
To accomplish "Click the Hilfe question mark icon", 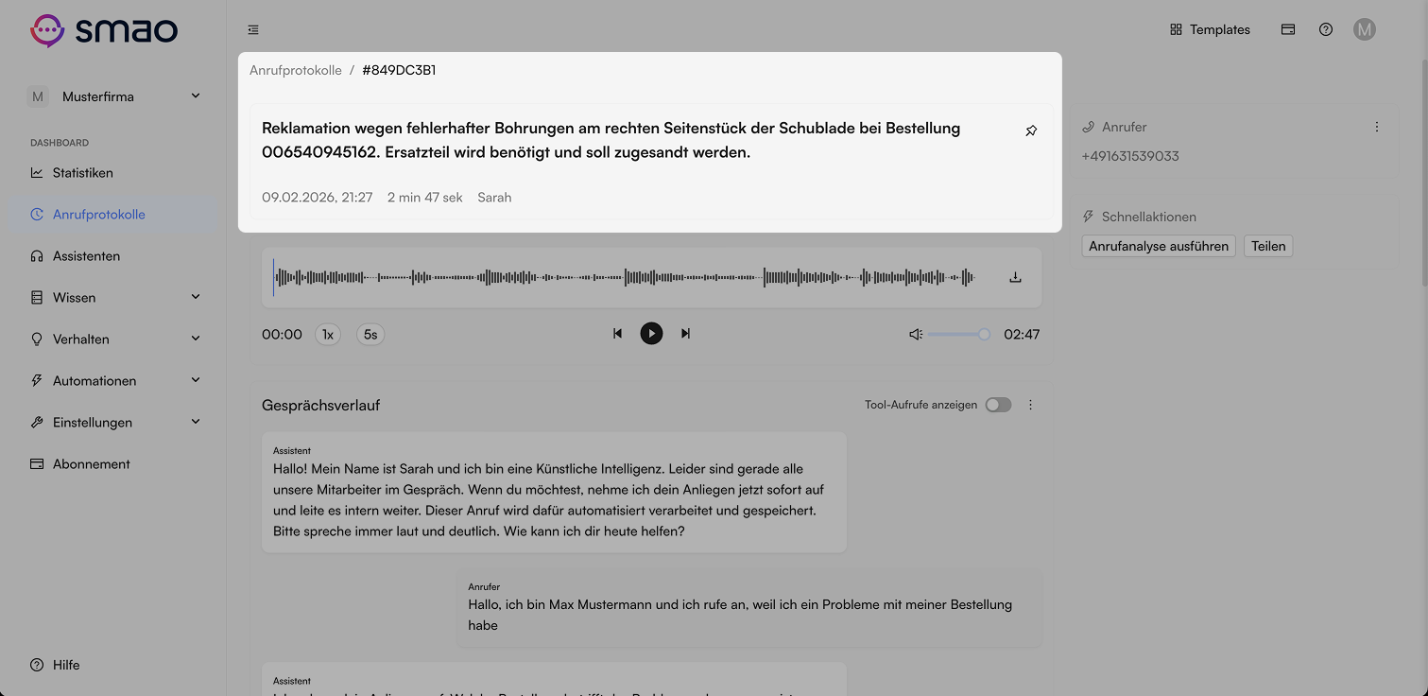I will pyautogui.click(x=37, y=665).
